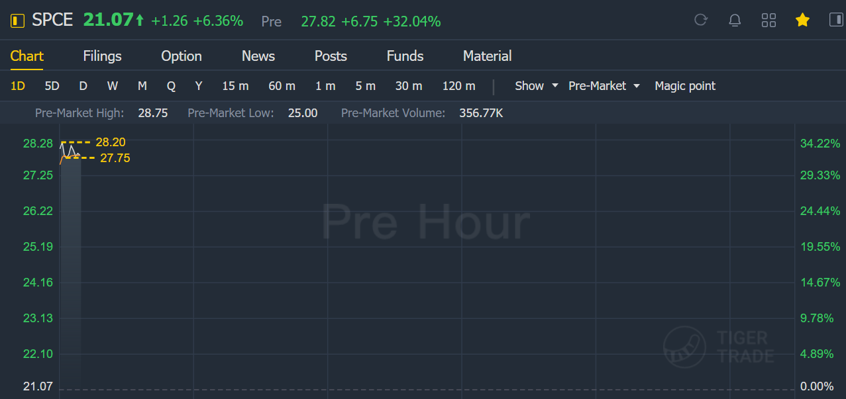Click the yellow SPCE stock badge icon
The image size is (846, 399).
coord(18,21)
